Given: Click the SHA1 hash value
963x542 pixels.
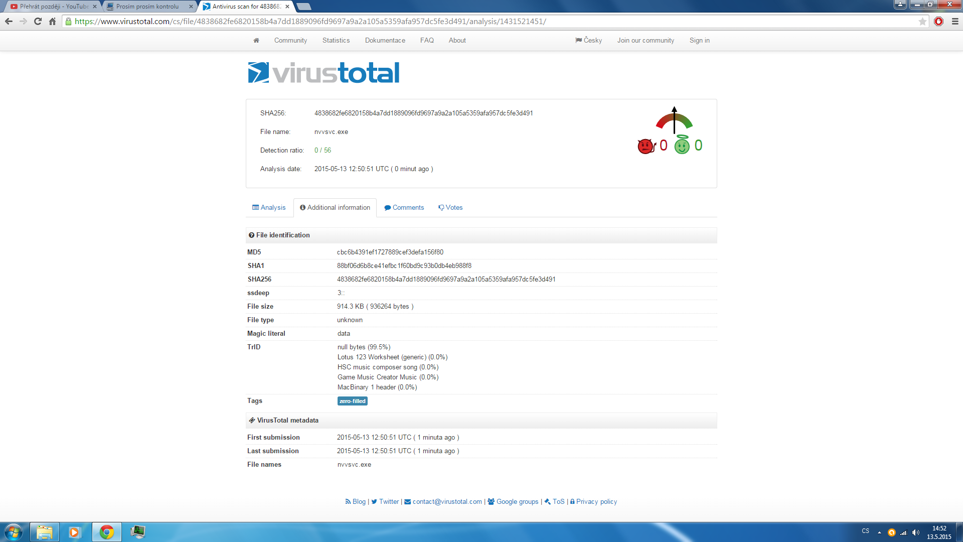Looking at the screenshot, I should pyautogui.click(x=404, y=265).
